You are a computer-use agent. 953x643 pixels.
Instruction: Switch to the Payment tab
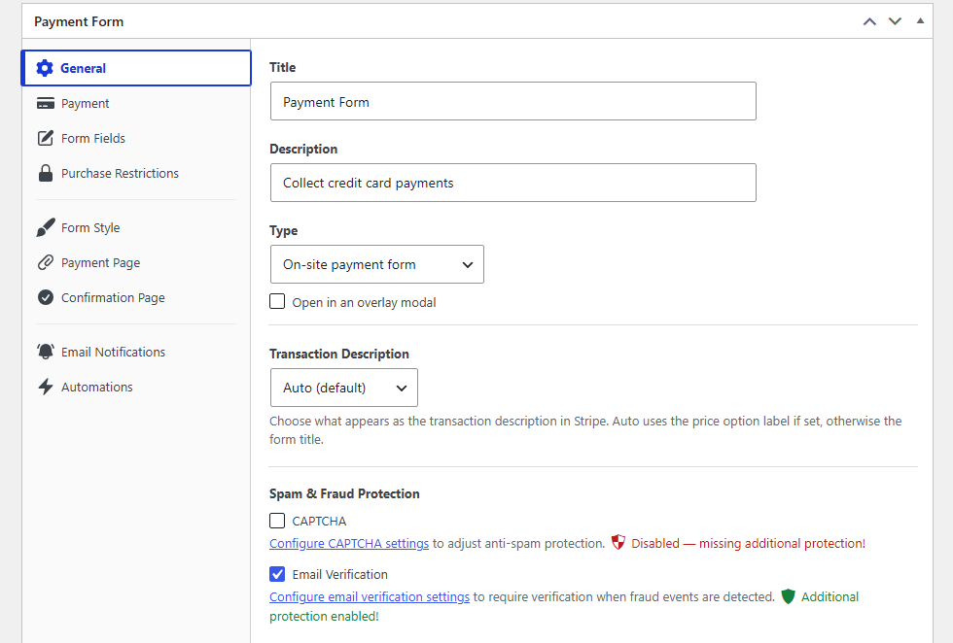click(x=136, y=103)
